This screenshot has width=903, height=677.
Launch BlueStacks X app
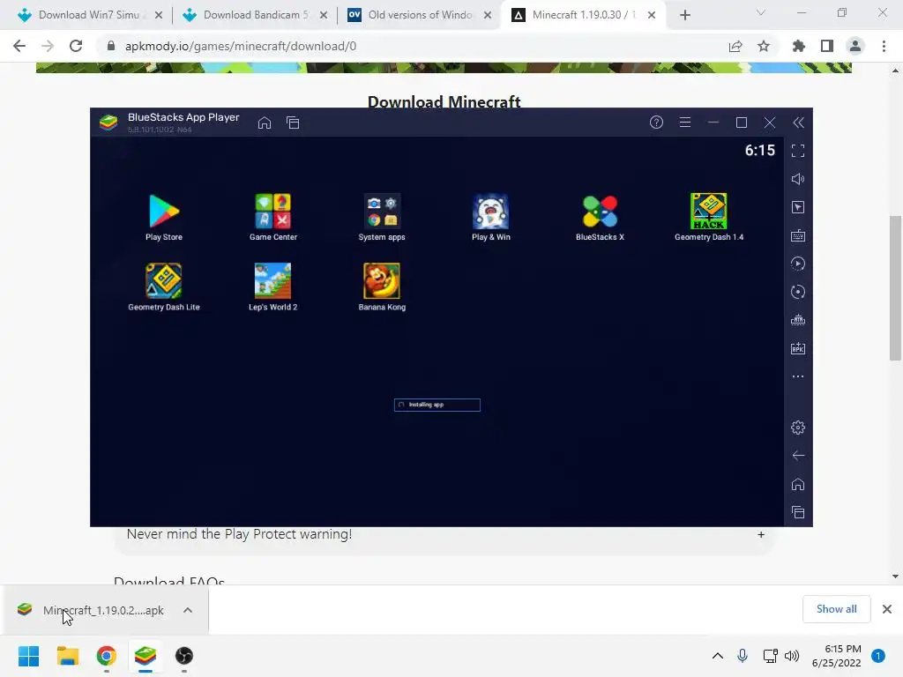coord(600,217)
